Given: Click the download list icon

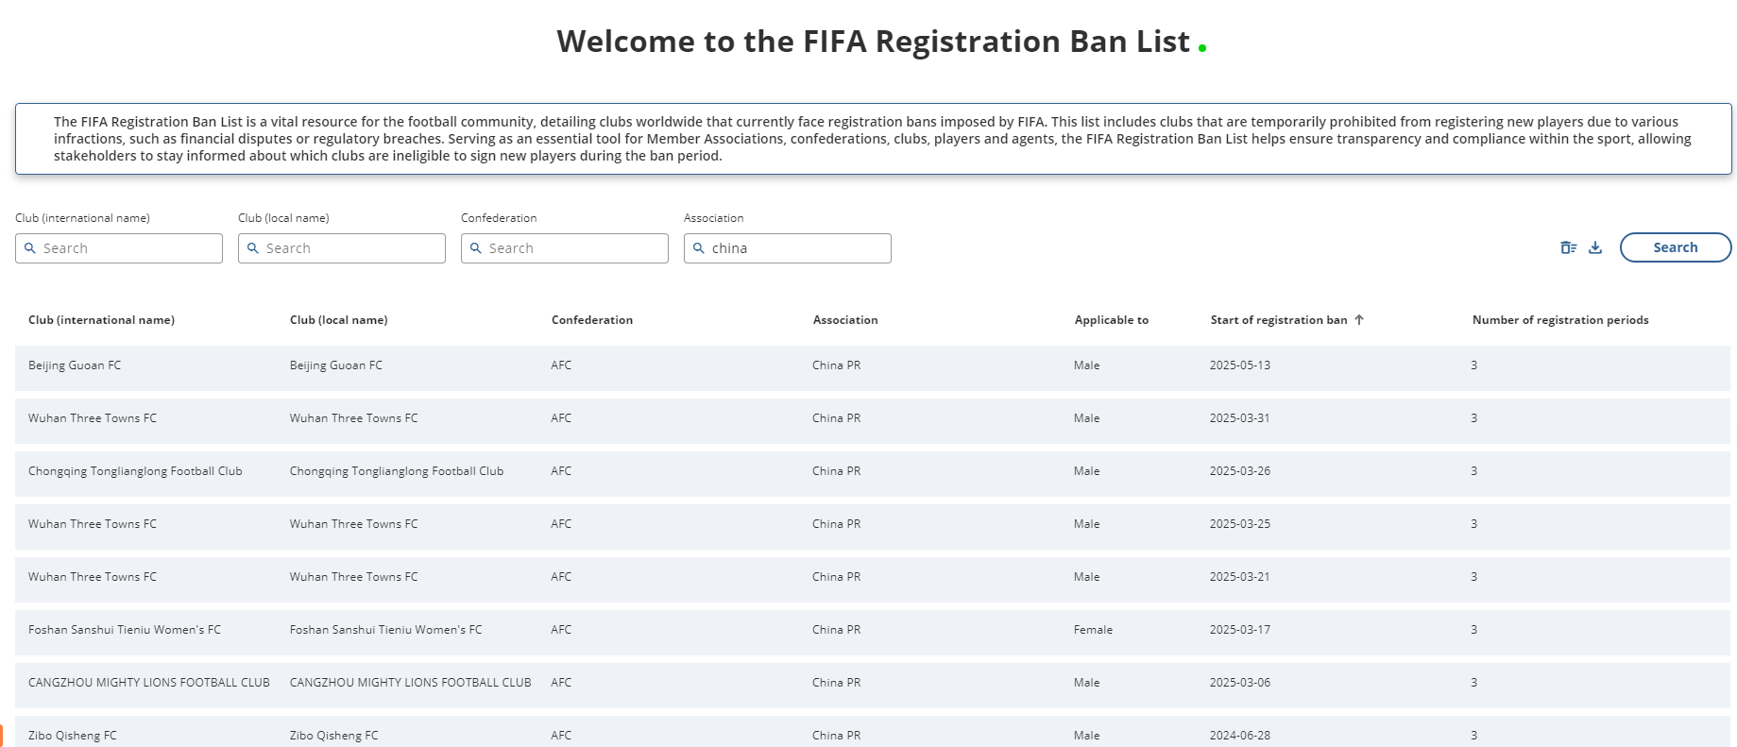Looking at the screenshot, I should (1595, 247).
